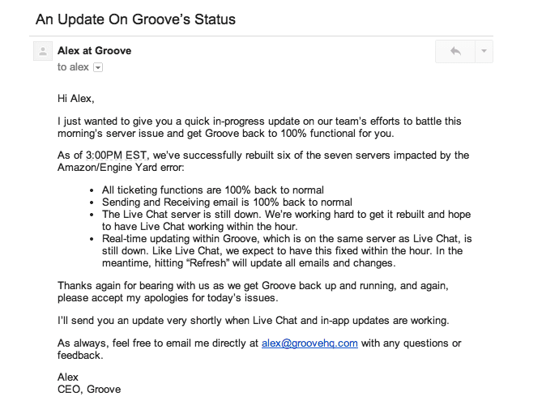Image resolution: width=559 pixels, height=405 pixels.
Task: Open the alex@groovehq.com email link
Action: coord(309,343)
